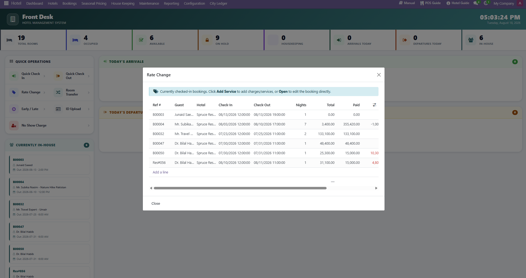Open the messages chat icon in top bar
This screenshot has height=278, width=526.
pyautogui.click(x=476, y=3)
